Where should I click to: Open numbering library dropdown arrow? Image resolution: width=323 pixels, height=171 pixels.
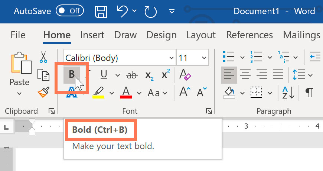click(x=270, y=57)
